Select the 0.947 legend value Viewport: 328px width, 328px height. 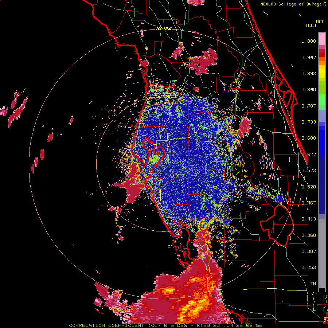coord(309,57)
